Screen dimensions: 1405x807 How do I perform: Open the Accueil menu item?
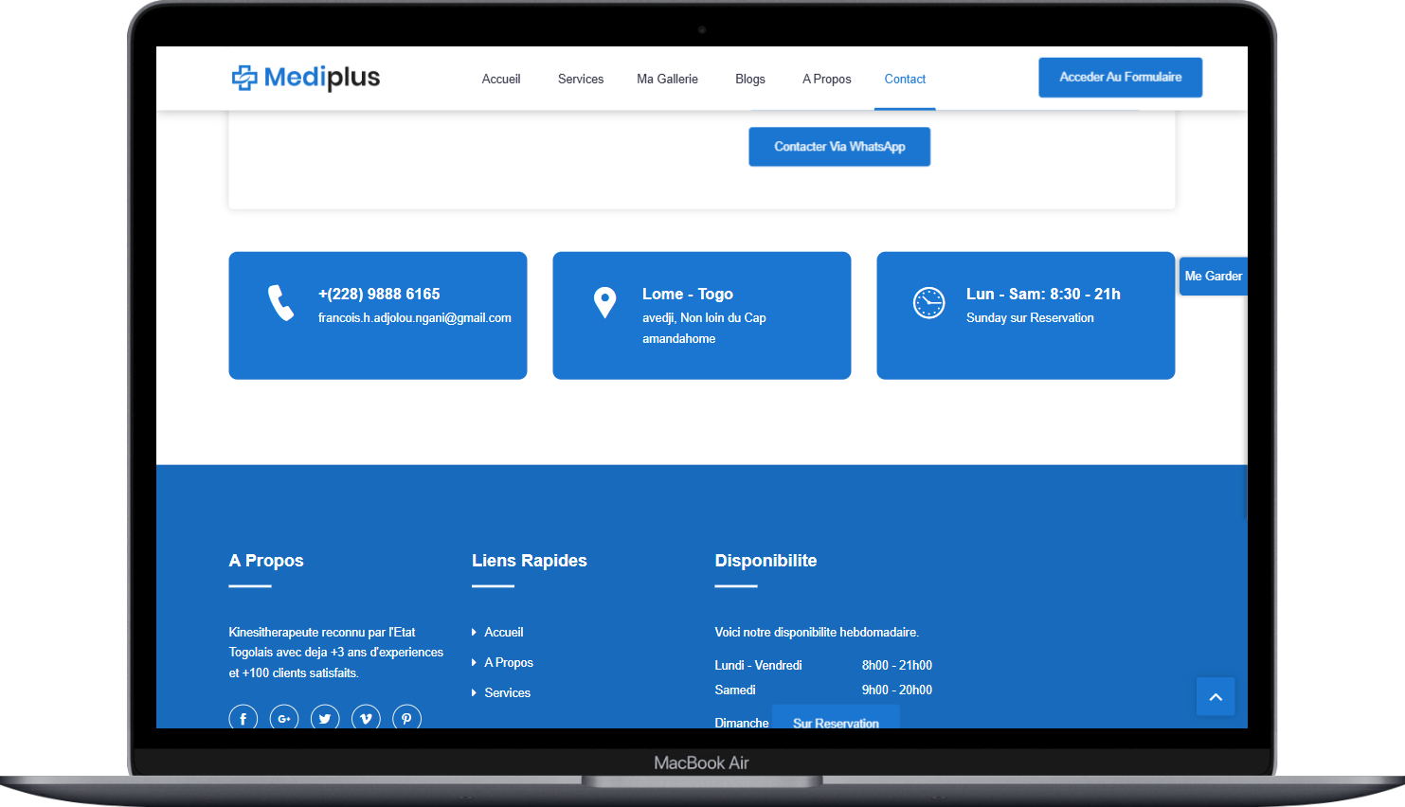(501, 80)
